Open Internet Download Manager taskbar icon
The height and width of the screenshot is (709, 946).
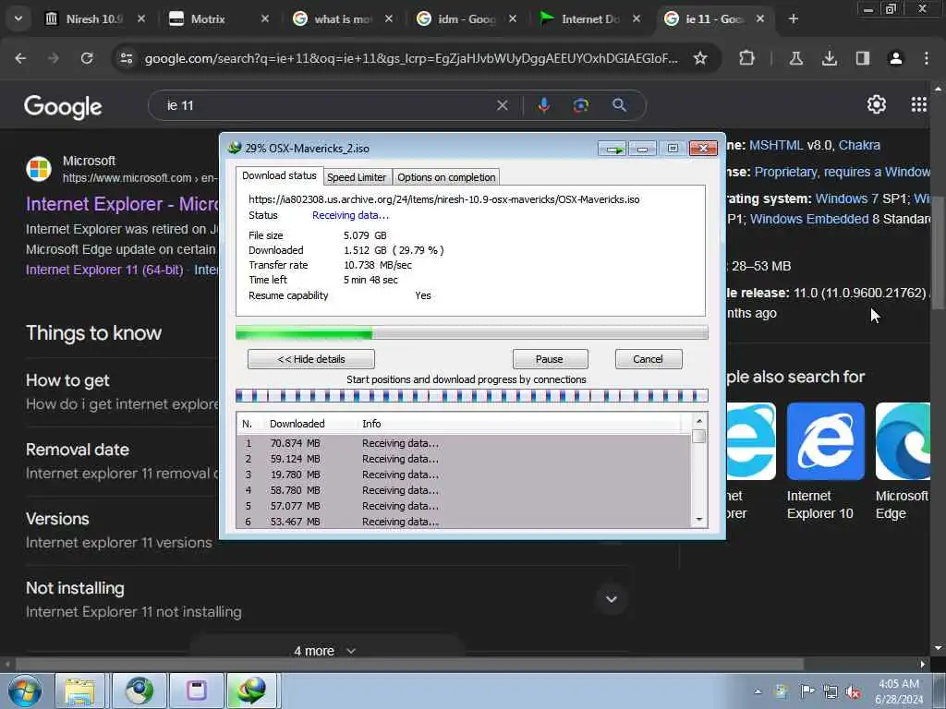pos(251,691)
